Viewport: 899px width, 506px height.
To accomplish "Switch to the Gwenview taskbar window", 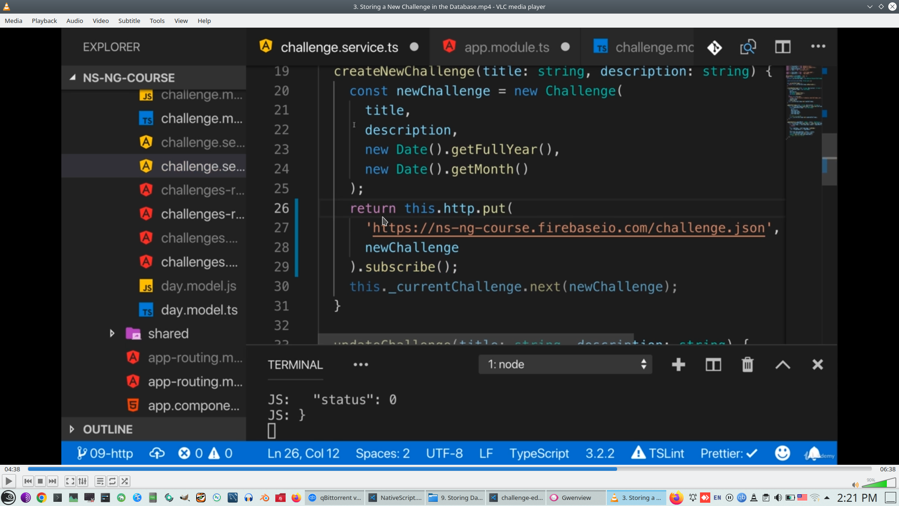I will 575,498.
